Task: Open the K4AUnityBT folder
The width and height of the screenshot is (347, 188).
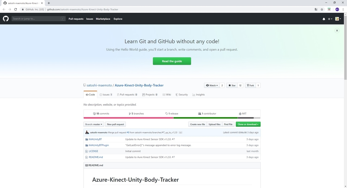Action: tap(95, 139)
